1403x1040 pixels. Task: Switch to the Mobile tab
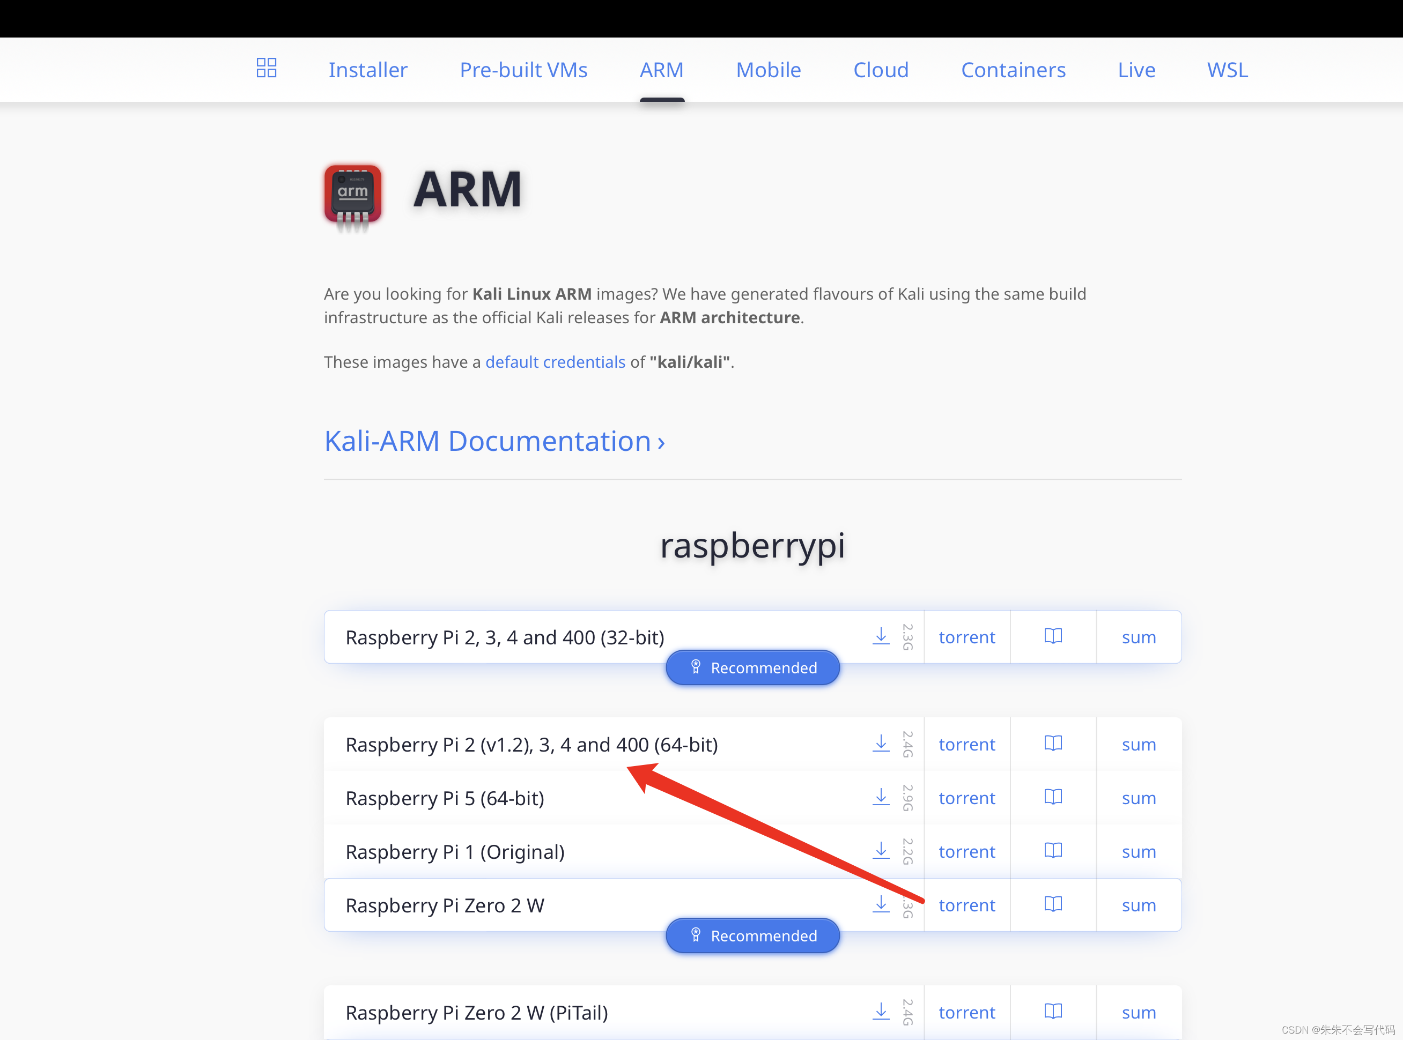point(768,70)
